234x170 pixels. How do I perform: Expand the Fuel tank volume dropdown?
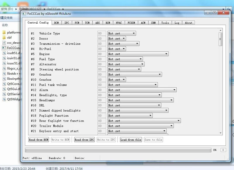point(133,85)
